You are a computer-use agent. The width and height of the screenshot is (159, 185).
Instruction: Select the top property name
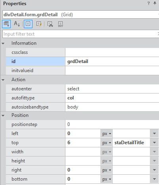click(x=35, y=143)
